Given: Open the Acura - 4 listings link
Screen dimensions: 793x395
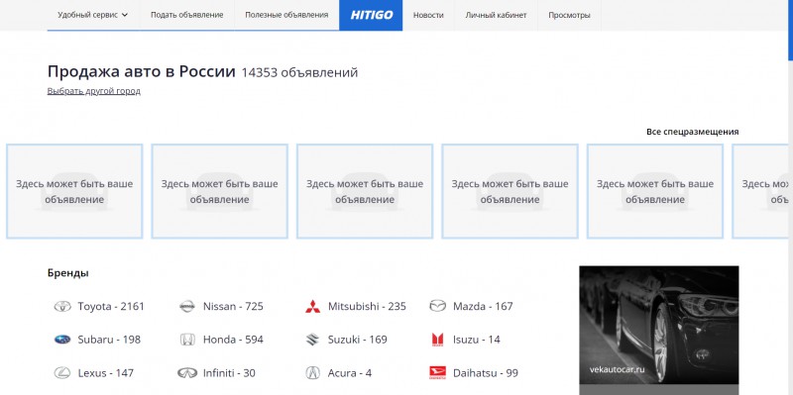Looking at the screenshot, I should click(350, 373).
